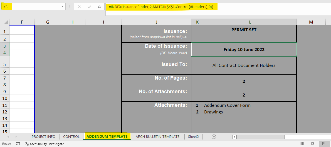Click the horizontal scrollbar thumb

(x=308, y=137)
